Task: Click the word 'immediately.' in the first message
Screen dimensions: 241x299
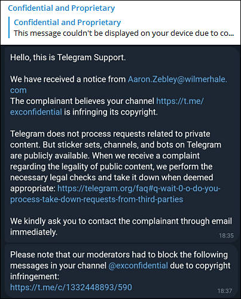Action: tap(33, 232)
